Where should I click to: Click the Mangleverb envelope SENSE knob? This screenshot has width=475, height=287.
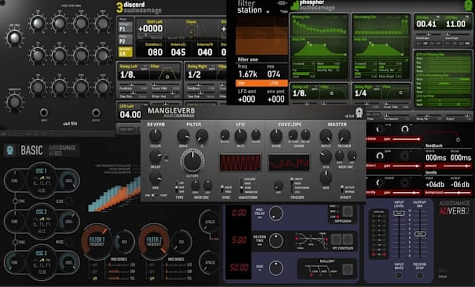tap(276, 136)
